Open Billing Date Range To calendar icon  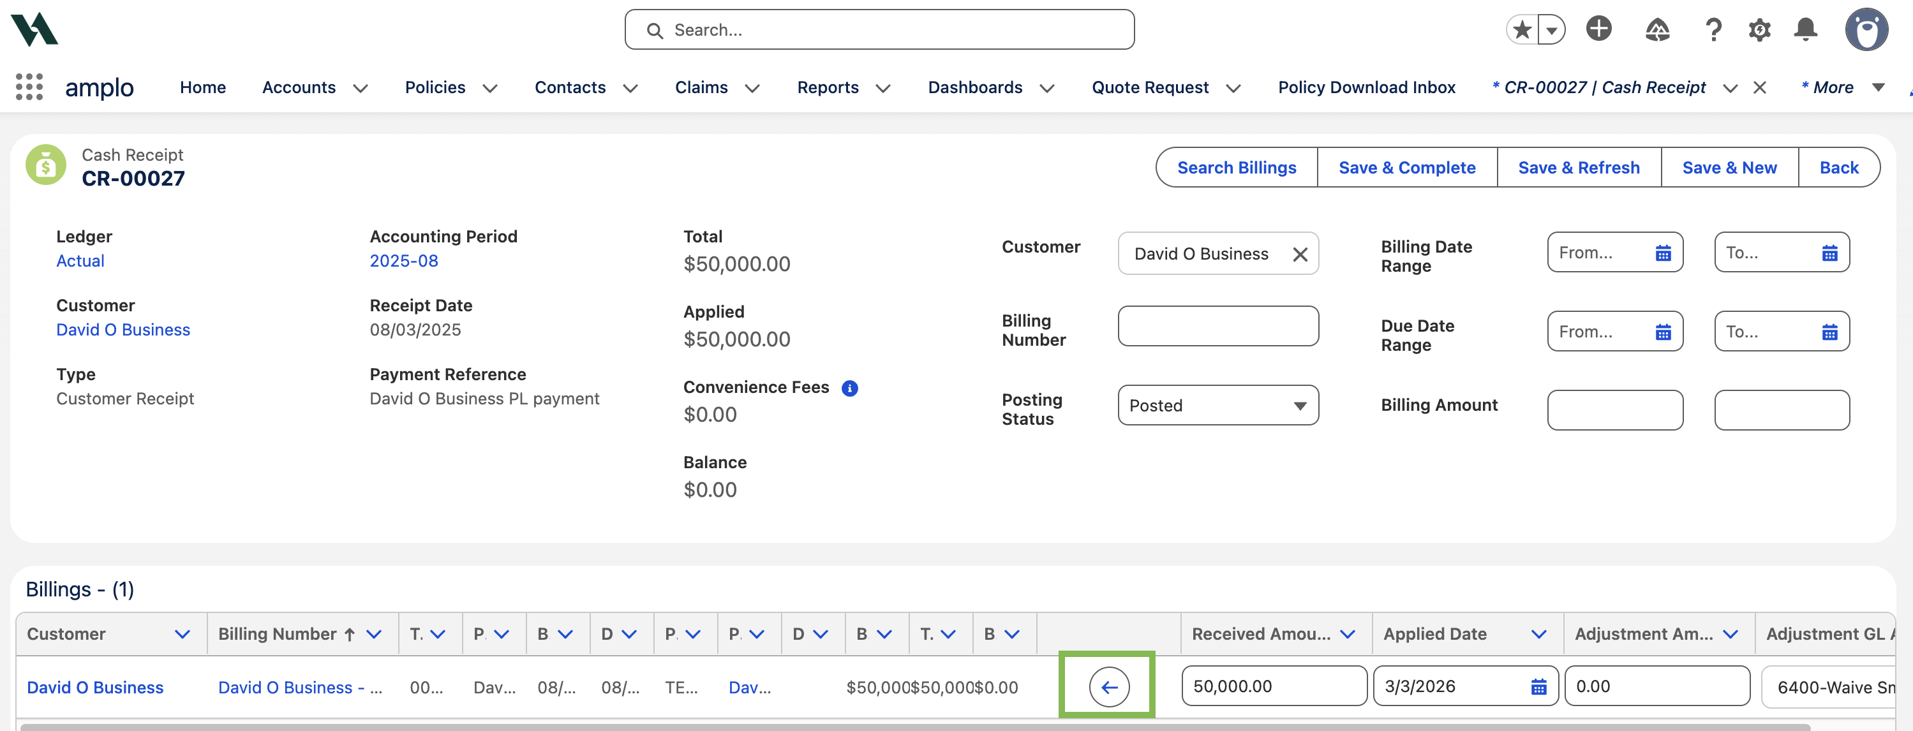point(1829,253)
